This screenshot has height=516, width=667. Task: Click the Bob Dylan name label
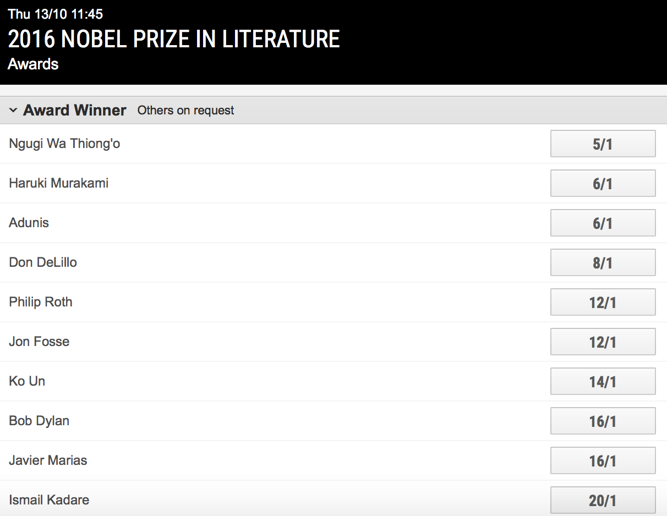[x=39, y=421]
